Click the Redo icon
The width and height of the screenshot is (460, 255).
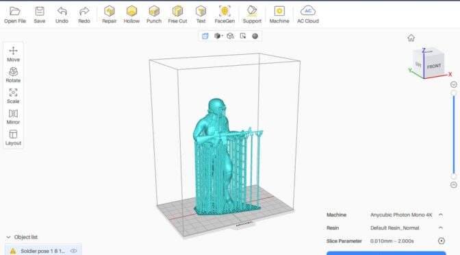point(84,12)
